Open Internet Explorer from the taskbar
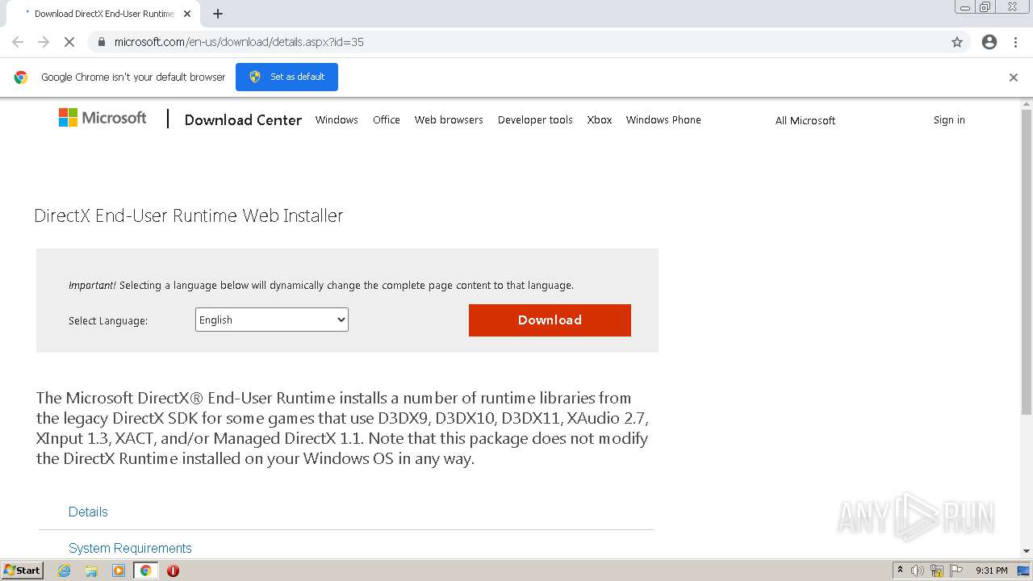 pos(65,571)
